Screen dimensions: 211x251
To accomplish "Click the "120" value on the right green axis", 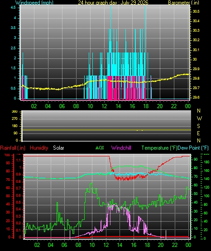I will (x=206, y=187).
